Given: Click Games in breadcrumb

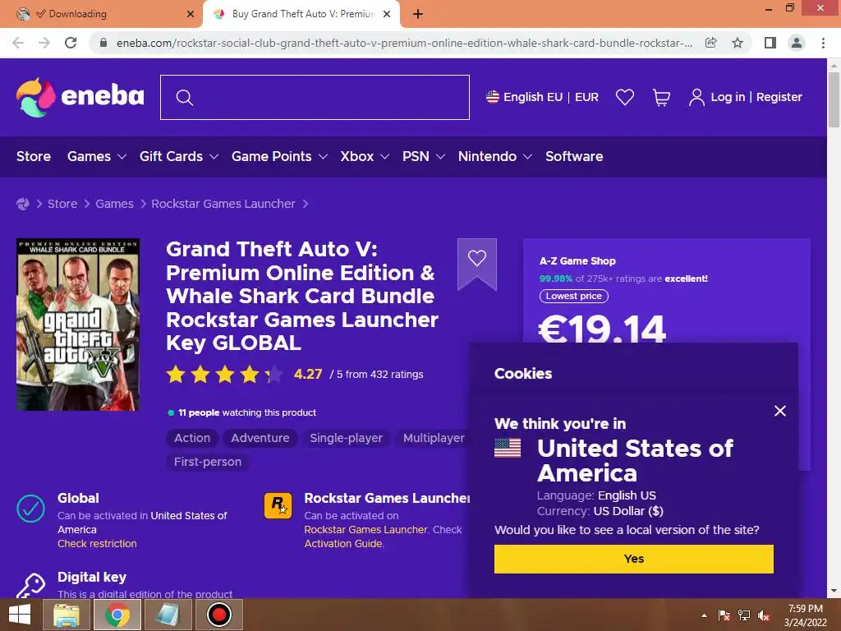Looking at the screenshot, I should (x=114, y=204).
